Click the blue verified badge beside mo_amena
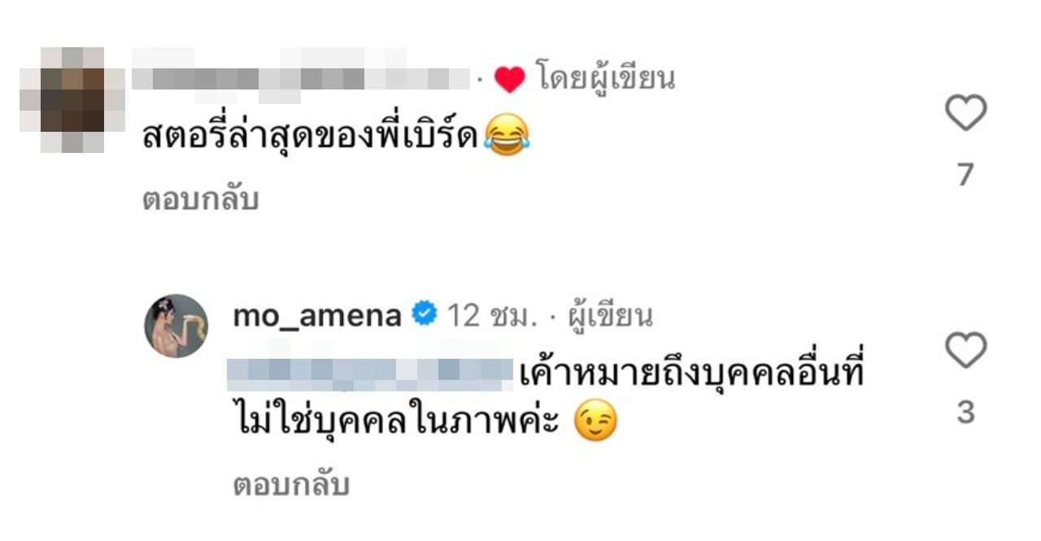 point(425,315)
